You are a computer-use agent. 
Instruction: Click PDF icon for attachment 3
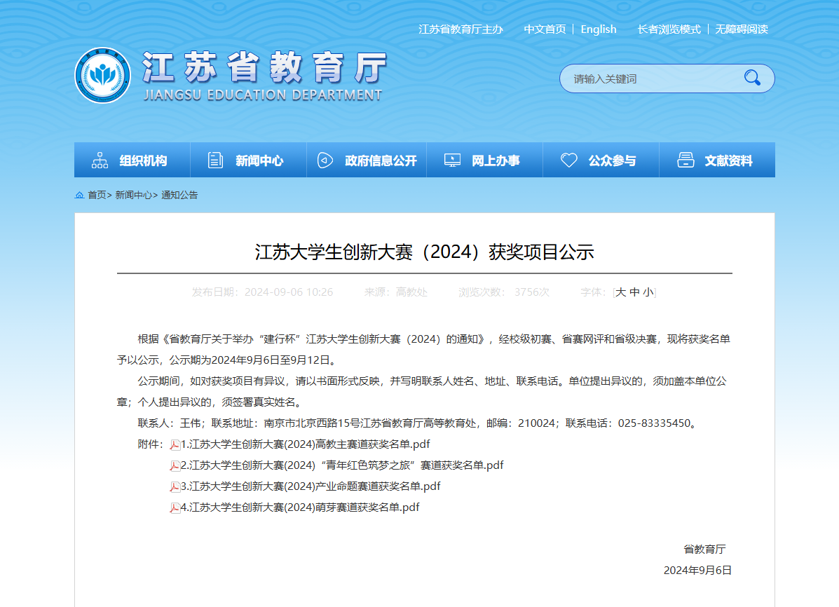(175, 486)
